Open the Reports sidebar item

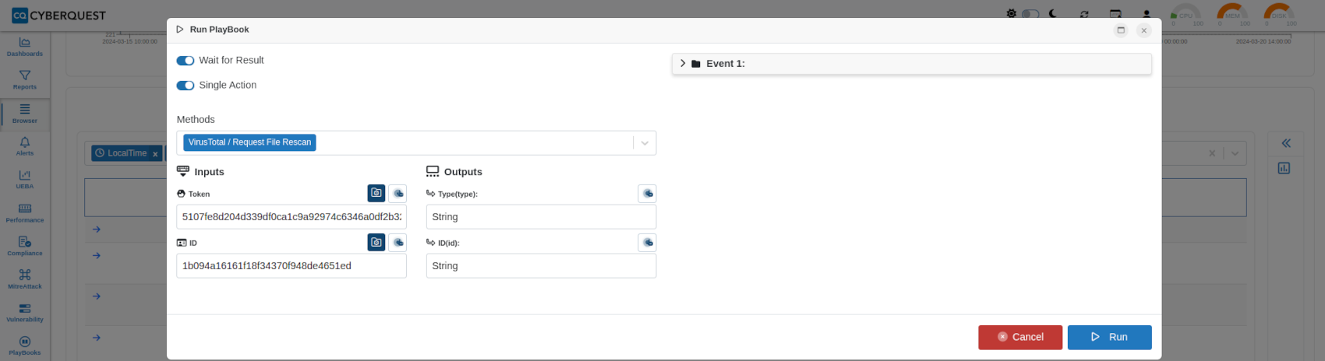[25, 80]
